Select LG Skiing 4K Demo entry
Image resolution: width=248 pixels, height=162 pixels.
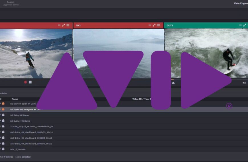pos(124,115)
